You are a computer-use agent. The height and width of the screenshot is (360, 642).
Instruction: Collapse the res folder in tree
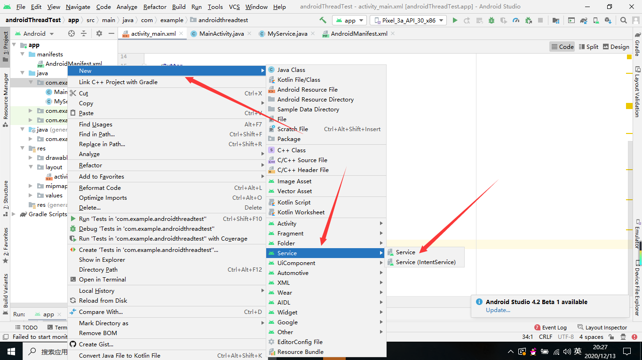coord(23,149)
